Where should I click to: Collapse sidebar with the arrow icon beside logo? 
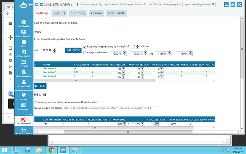coord(31,5)
